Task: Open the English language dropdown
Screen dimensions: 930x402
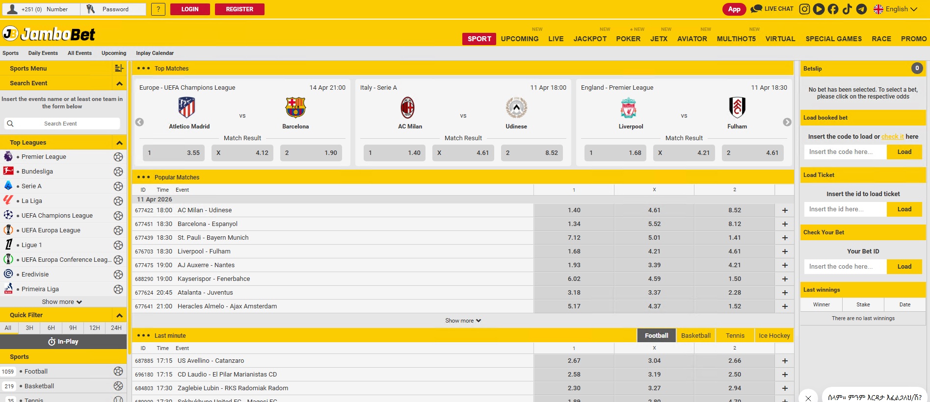Action: [896, 9]
